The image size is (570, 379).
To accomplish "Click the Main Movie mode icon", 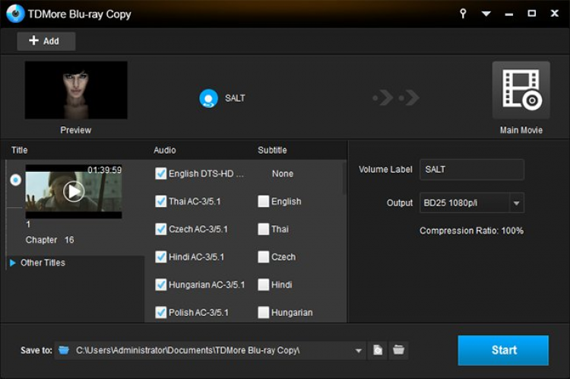I will pos(521,90).
